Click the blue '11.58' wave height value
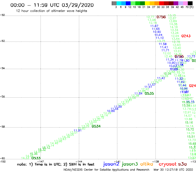The width and height of the screenshot is (196, 172). (163, 44)
